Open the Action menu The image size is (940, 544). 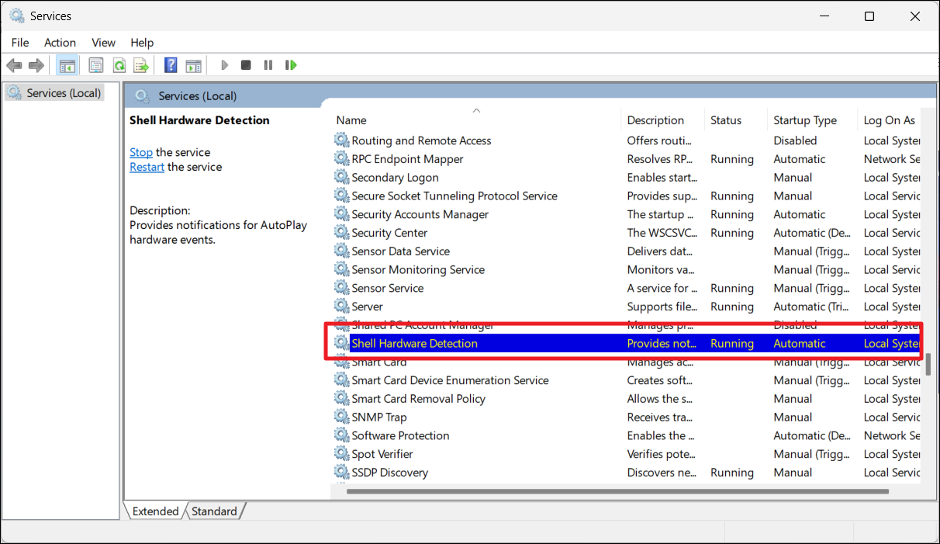(x=60, y=43)
